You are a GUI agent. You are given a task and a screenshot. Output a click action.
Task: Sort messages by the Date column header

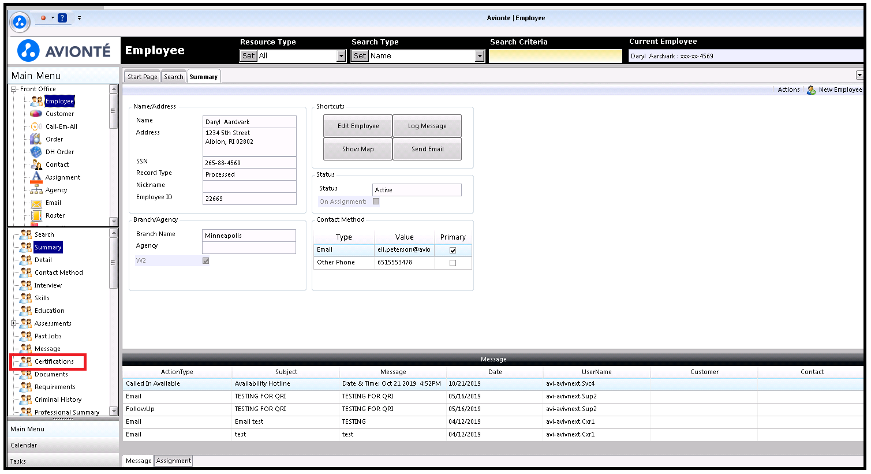pos(495,372)
